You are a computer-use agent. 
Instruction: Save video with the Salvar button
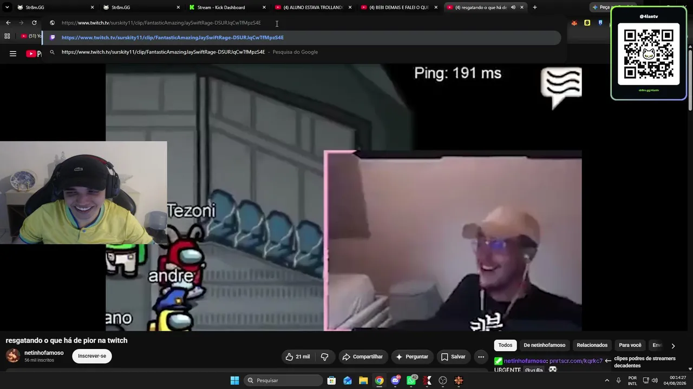coord(453,357)
